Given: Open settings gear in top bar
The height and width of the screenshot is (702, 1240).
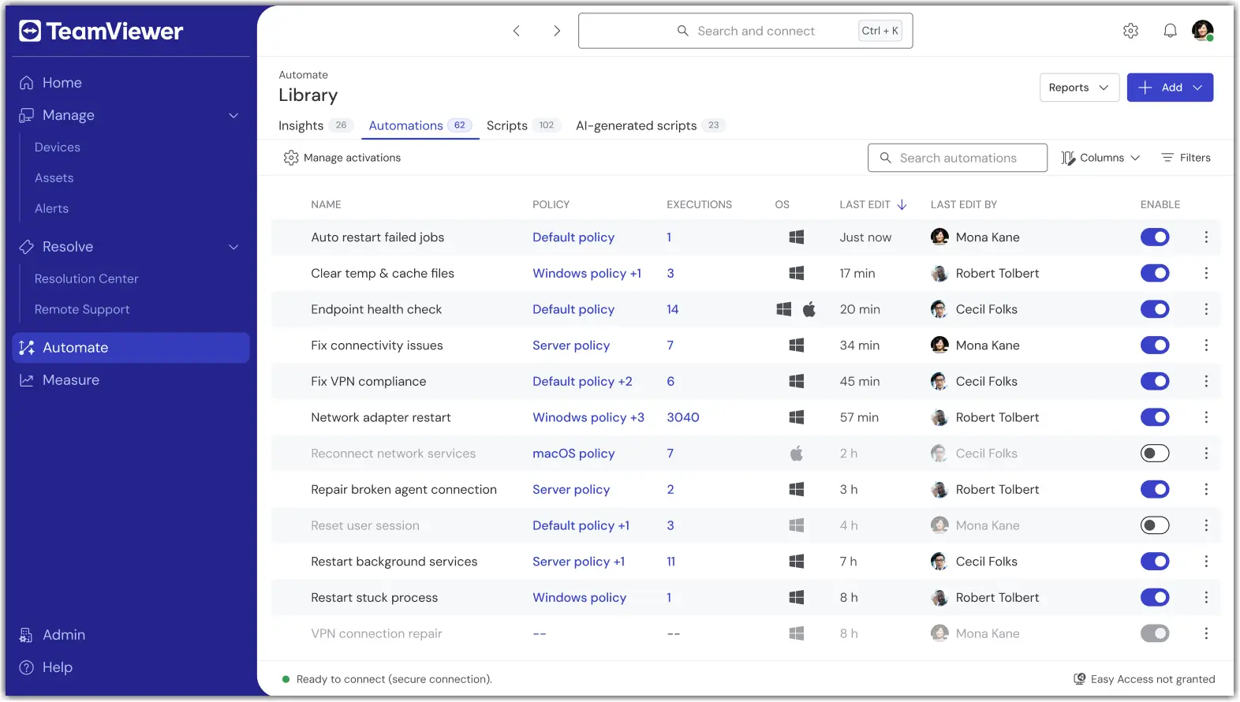Looking at the screenshot, I should pyautogui.click(x=1130, y=31).
